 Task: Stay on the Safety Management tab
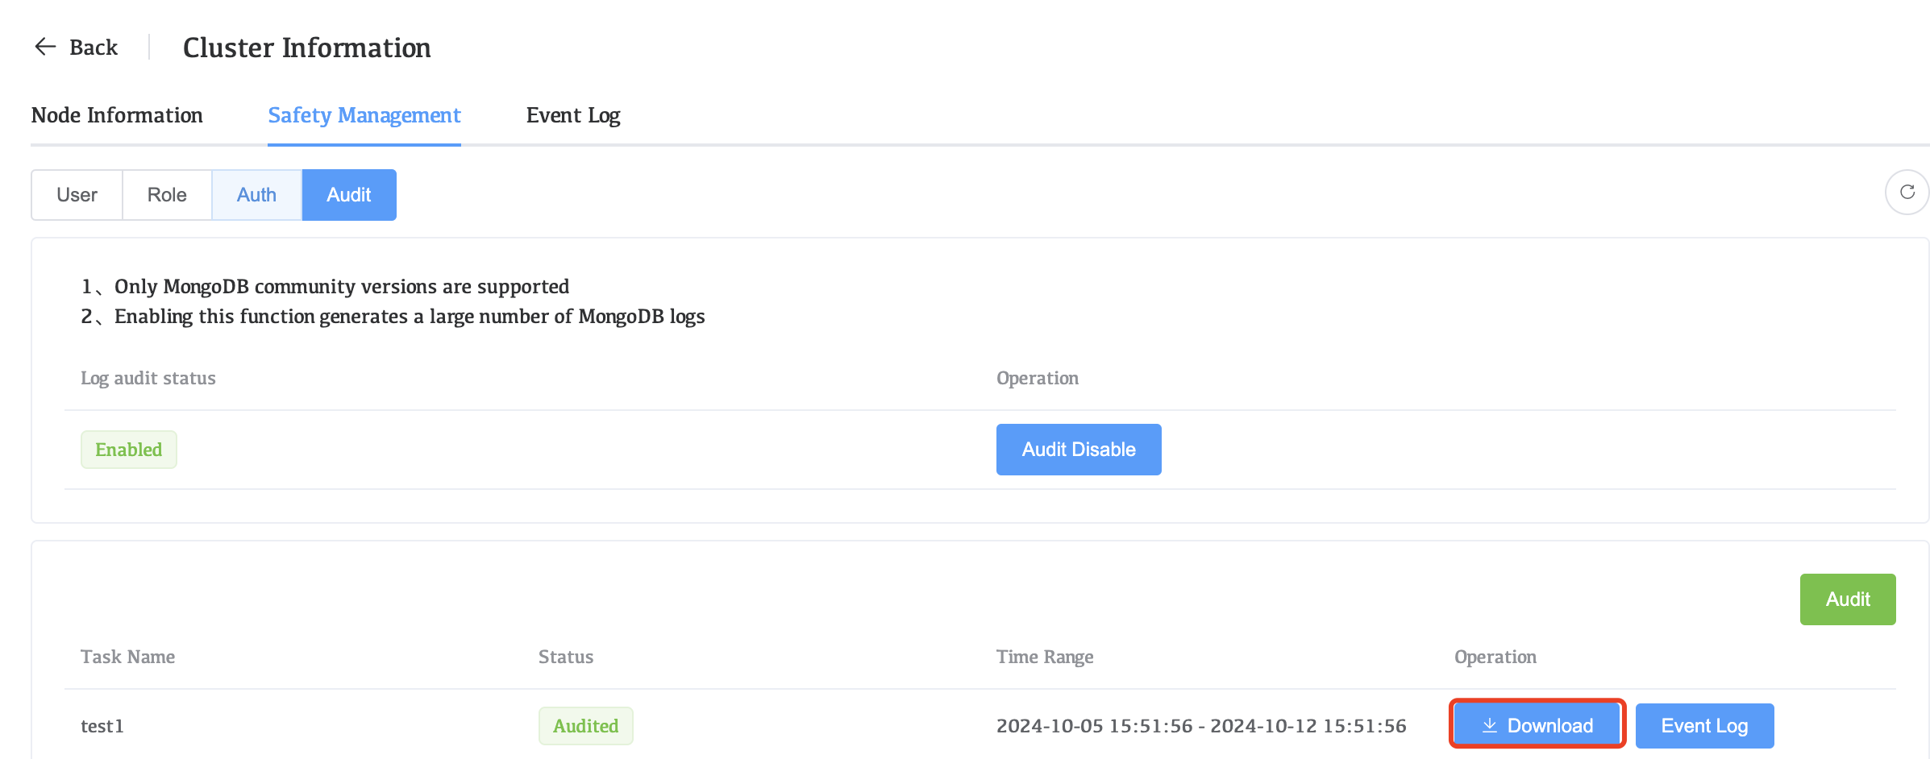click(x=364, y=115)
